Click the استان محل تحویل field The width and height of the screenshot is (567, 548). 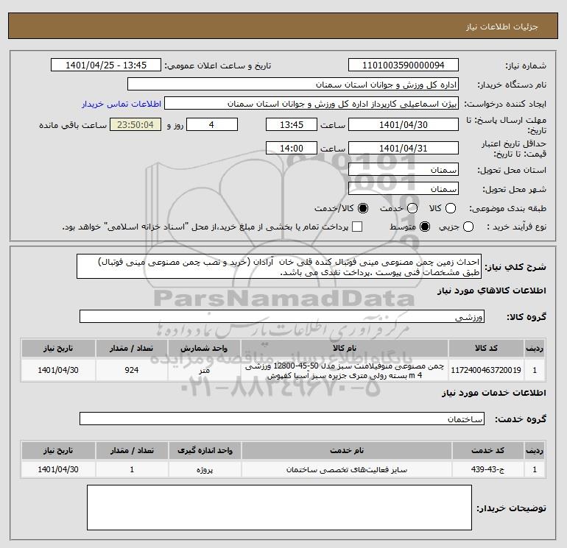(404, 170)
